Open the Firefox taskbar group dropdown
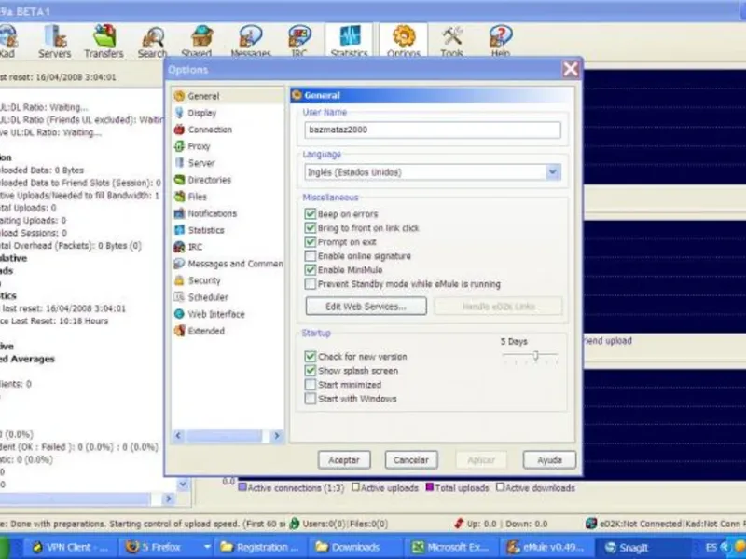The height and width of the screenshot is (559, 746). [x=207, y=547]
